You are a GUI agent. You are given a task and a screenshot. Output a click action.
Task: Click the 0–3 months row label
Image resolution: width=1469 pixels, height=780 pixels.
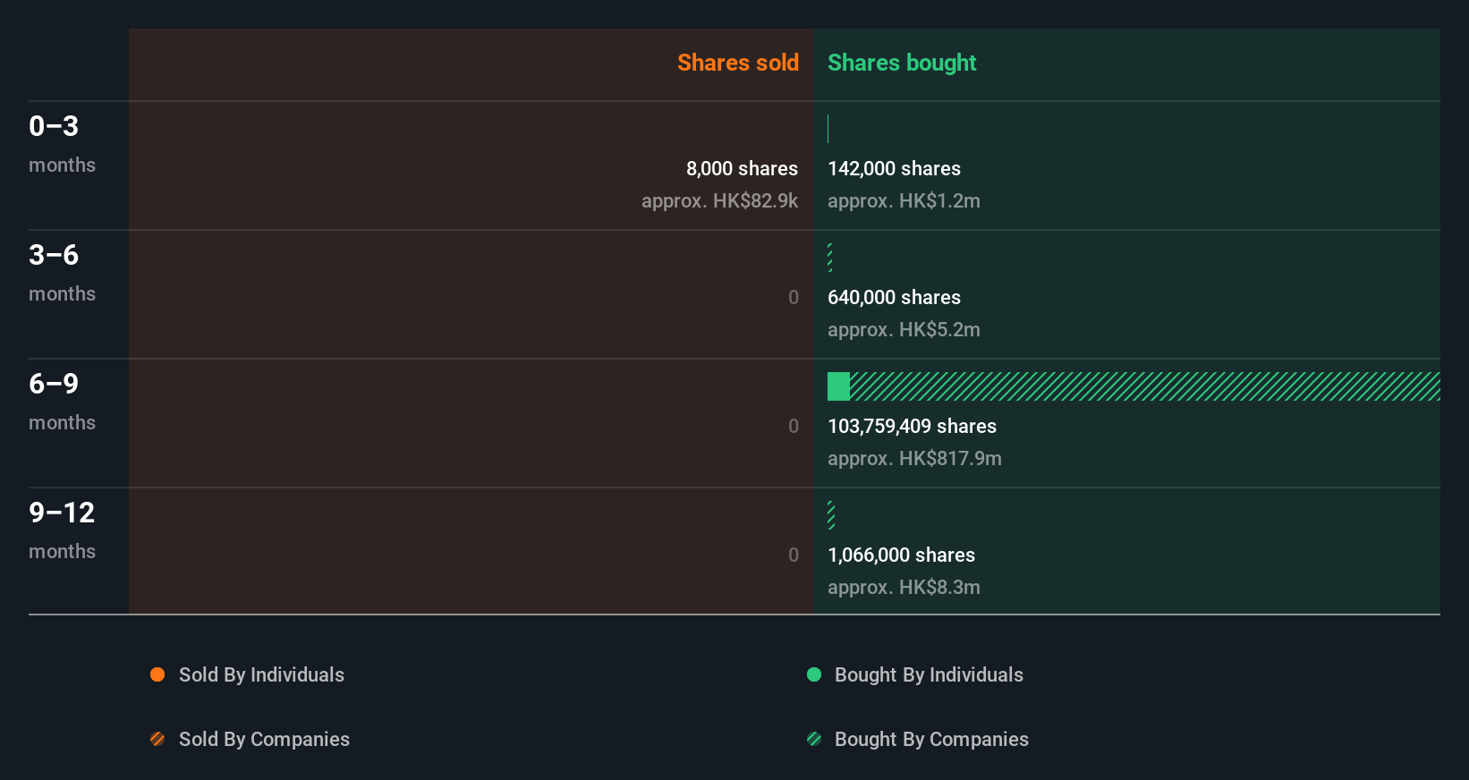coord(62,143)
